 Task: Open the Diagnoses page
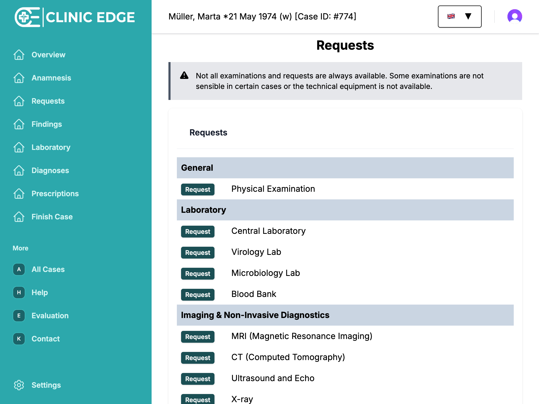(x=50, y=170)
